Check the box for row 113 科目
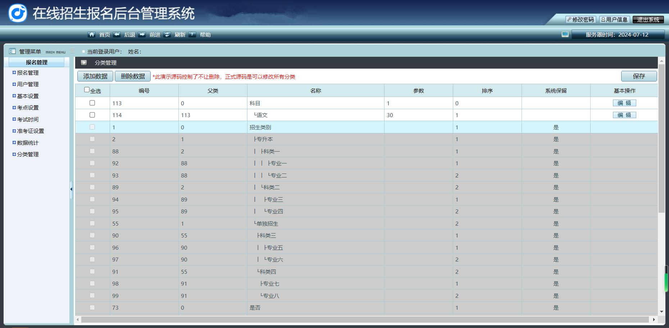The image size is (669, 328). click(92, 103)
